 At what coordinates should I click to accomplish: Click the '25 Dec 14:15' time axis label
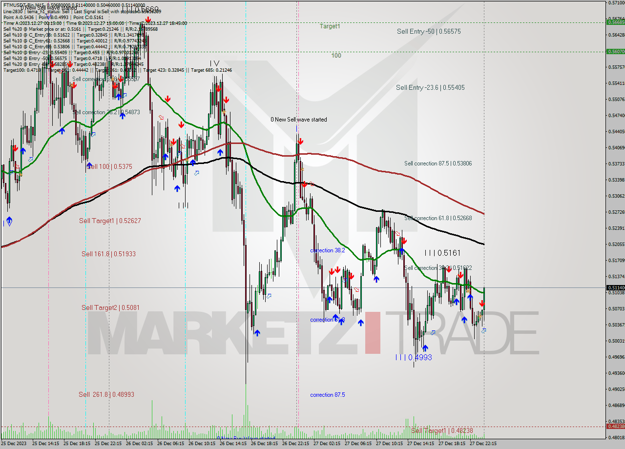[46, 444]
